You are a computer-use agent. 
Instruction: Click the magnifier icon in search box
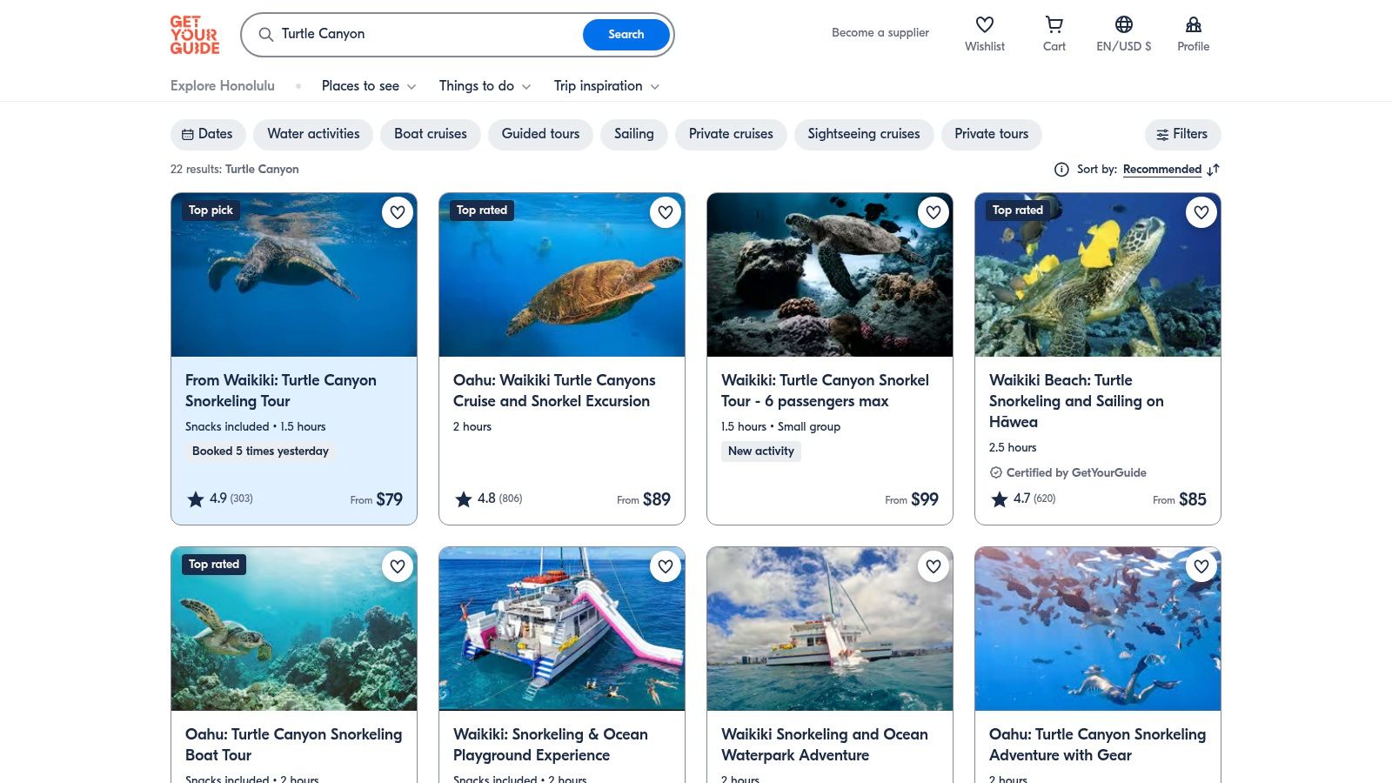266,35
